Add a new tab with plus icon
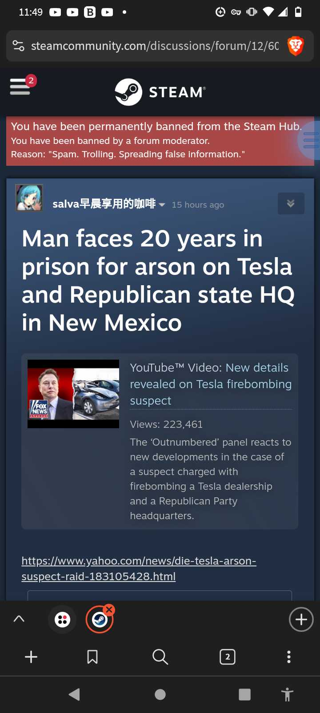The height and width of the screenshot is (713, 320). point(31,657)
